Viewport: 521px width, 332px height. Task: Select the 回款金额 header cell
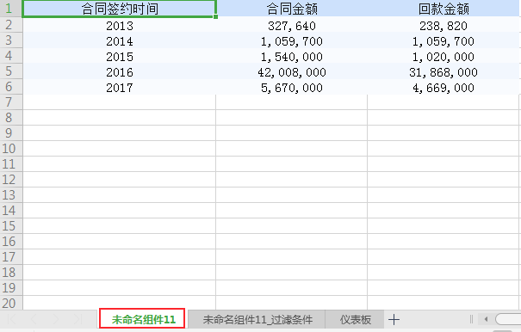443,9
